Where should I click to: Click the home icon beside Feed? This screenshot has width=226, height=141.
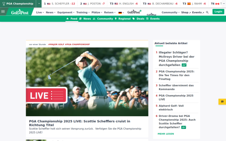click(x=67, y=19)
